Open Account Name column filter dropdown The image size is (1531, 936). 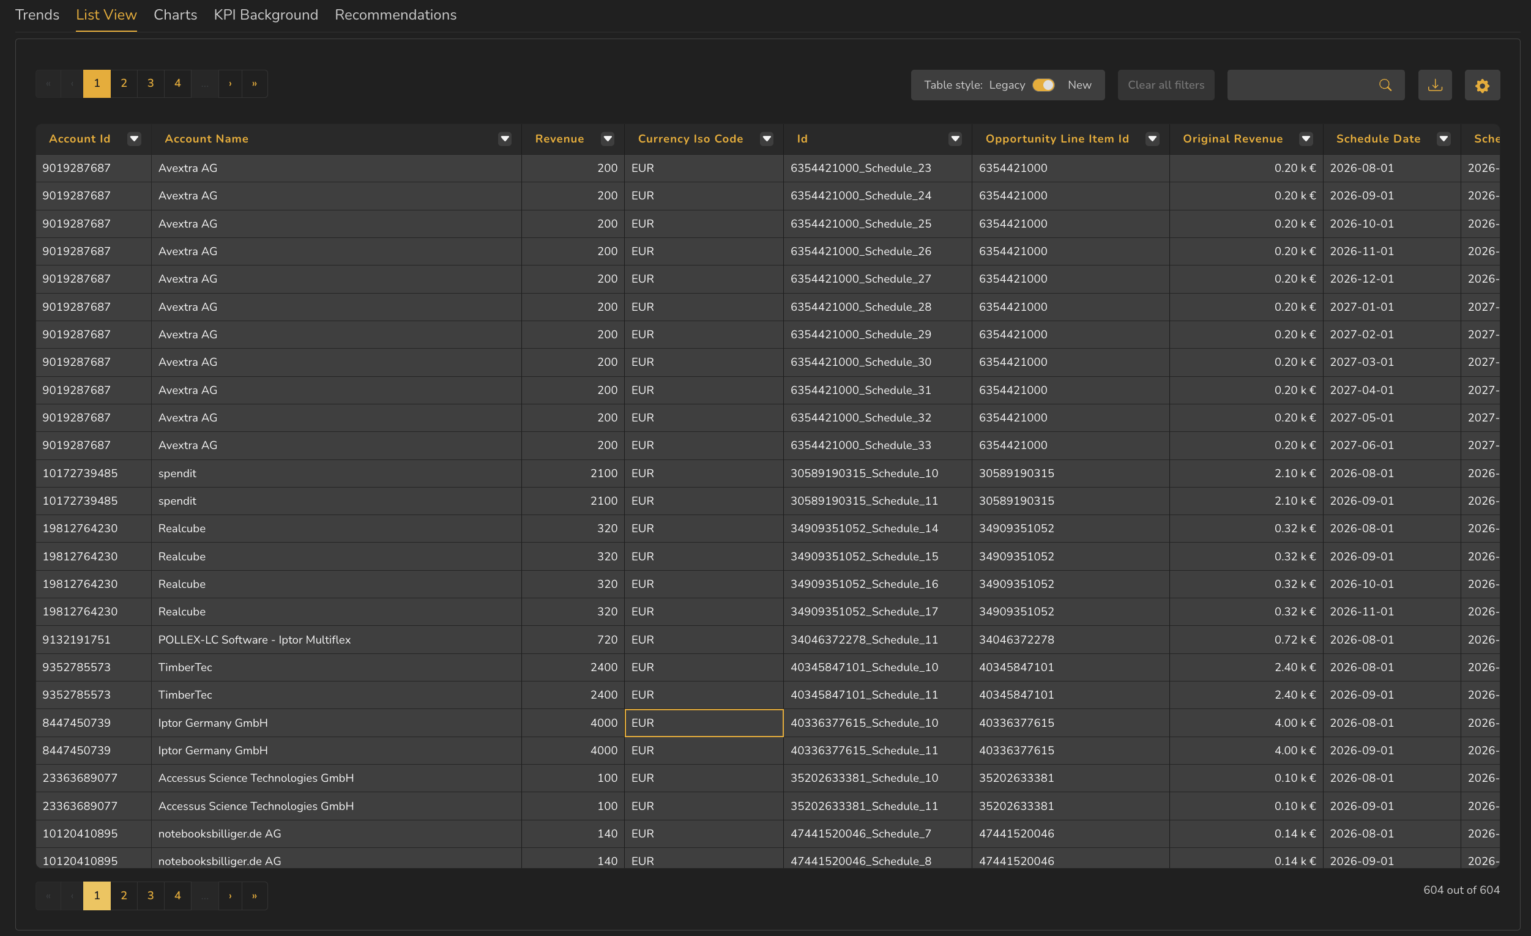[505, 139]
